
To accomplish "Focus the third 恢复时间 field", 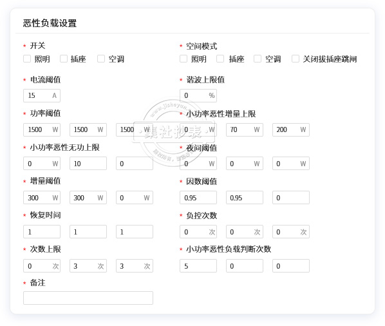I will coord(135,232).
